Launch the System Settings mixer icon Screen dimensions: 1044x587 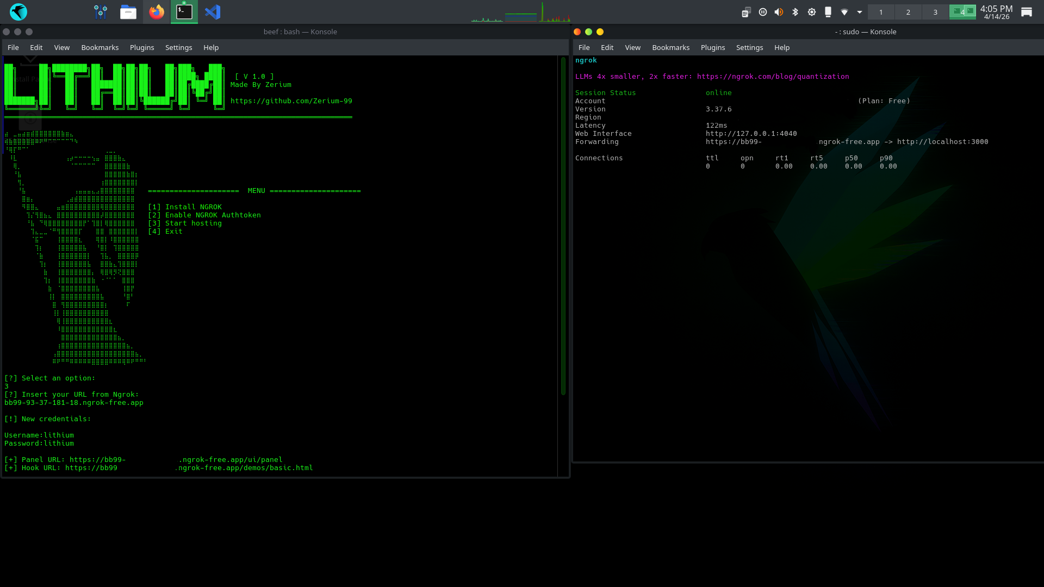tap(101, 12)
